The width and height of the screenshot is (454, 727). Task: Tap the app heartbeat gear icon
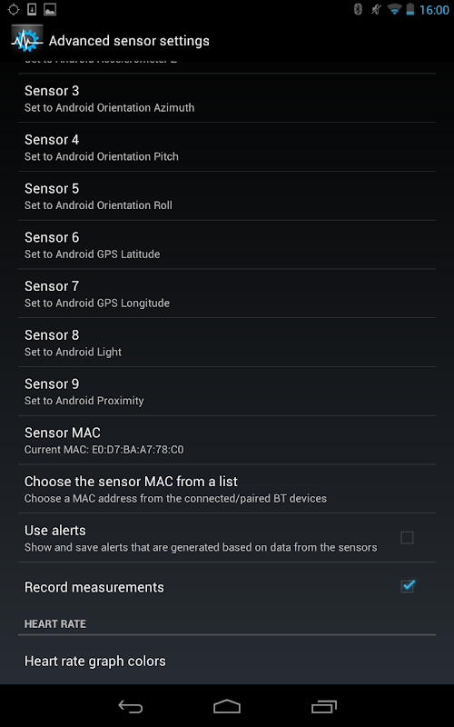click(x=27, y=40)
